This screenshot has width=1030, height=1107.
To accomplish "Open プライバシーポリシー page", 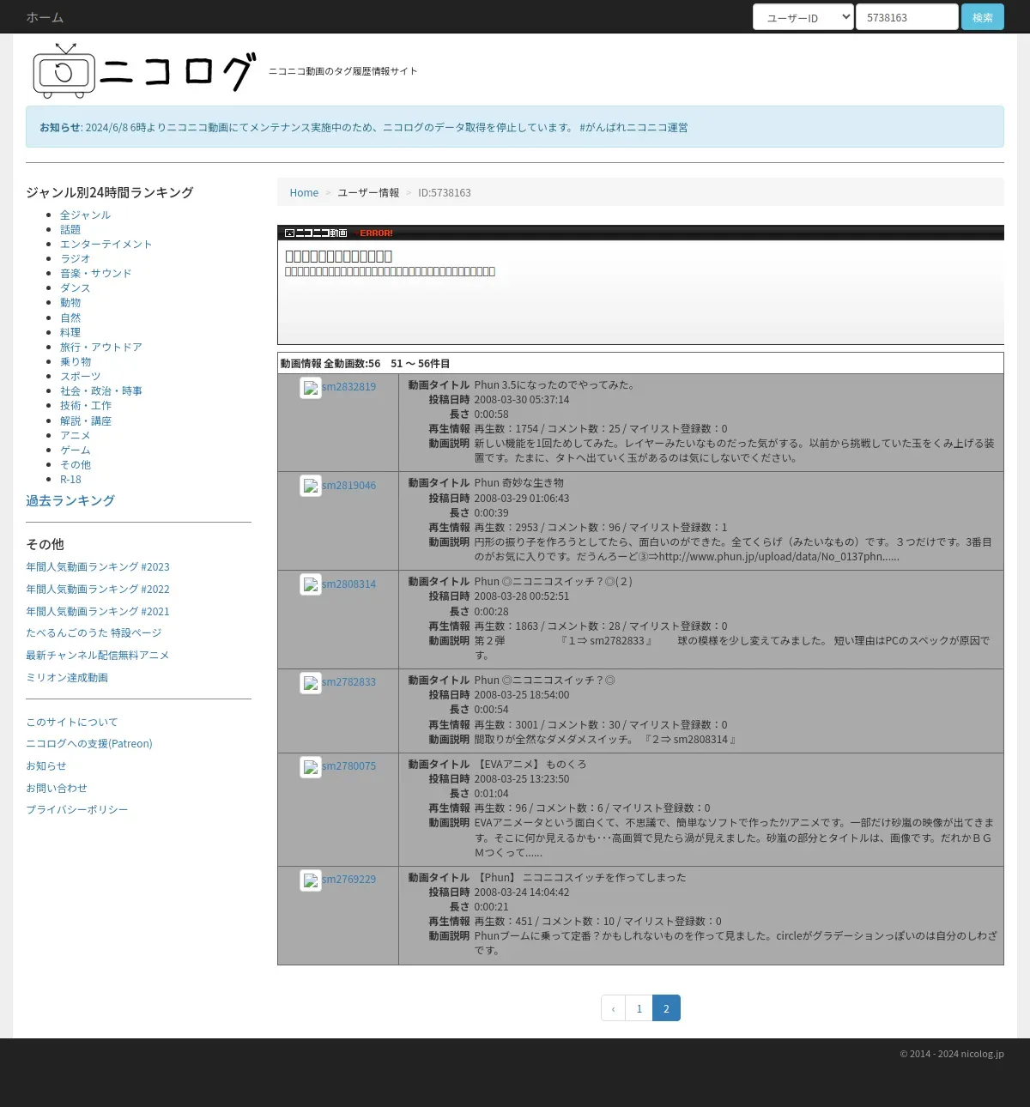I will point(77,809).
